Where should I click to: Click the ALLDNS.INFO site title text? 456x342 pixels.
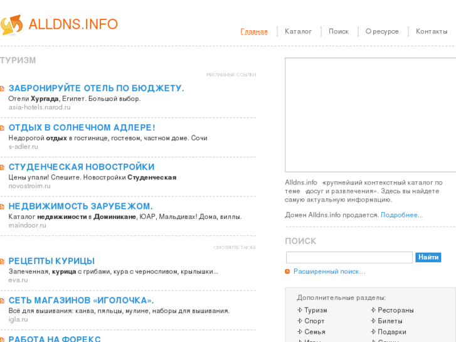73,24
